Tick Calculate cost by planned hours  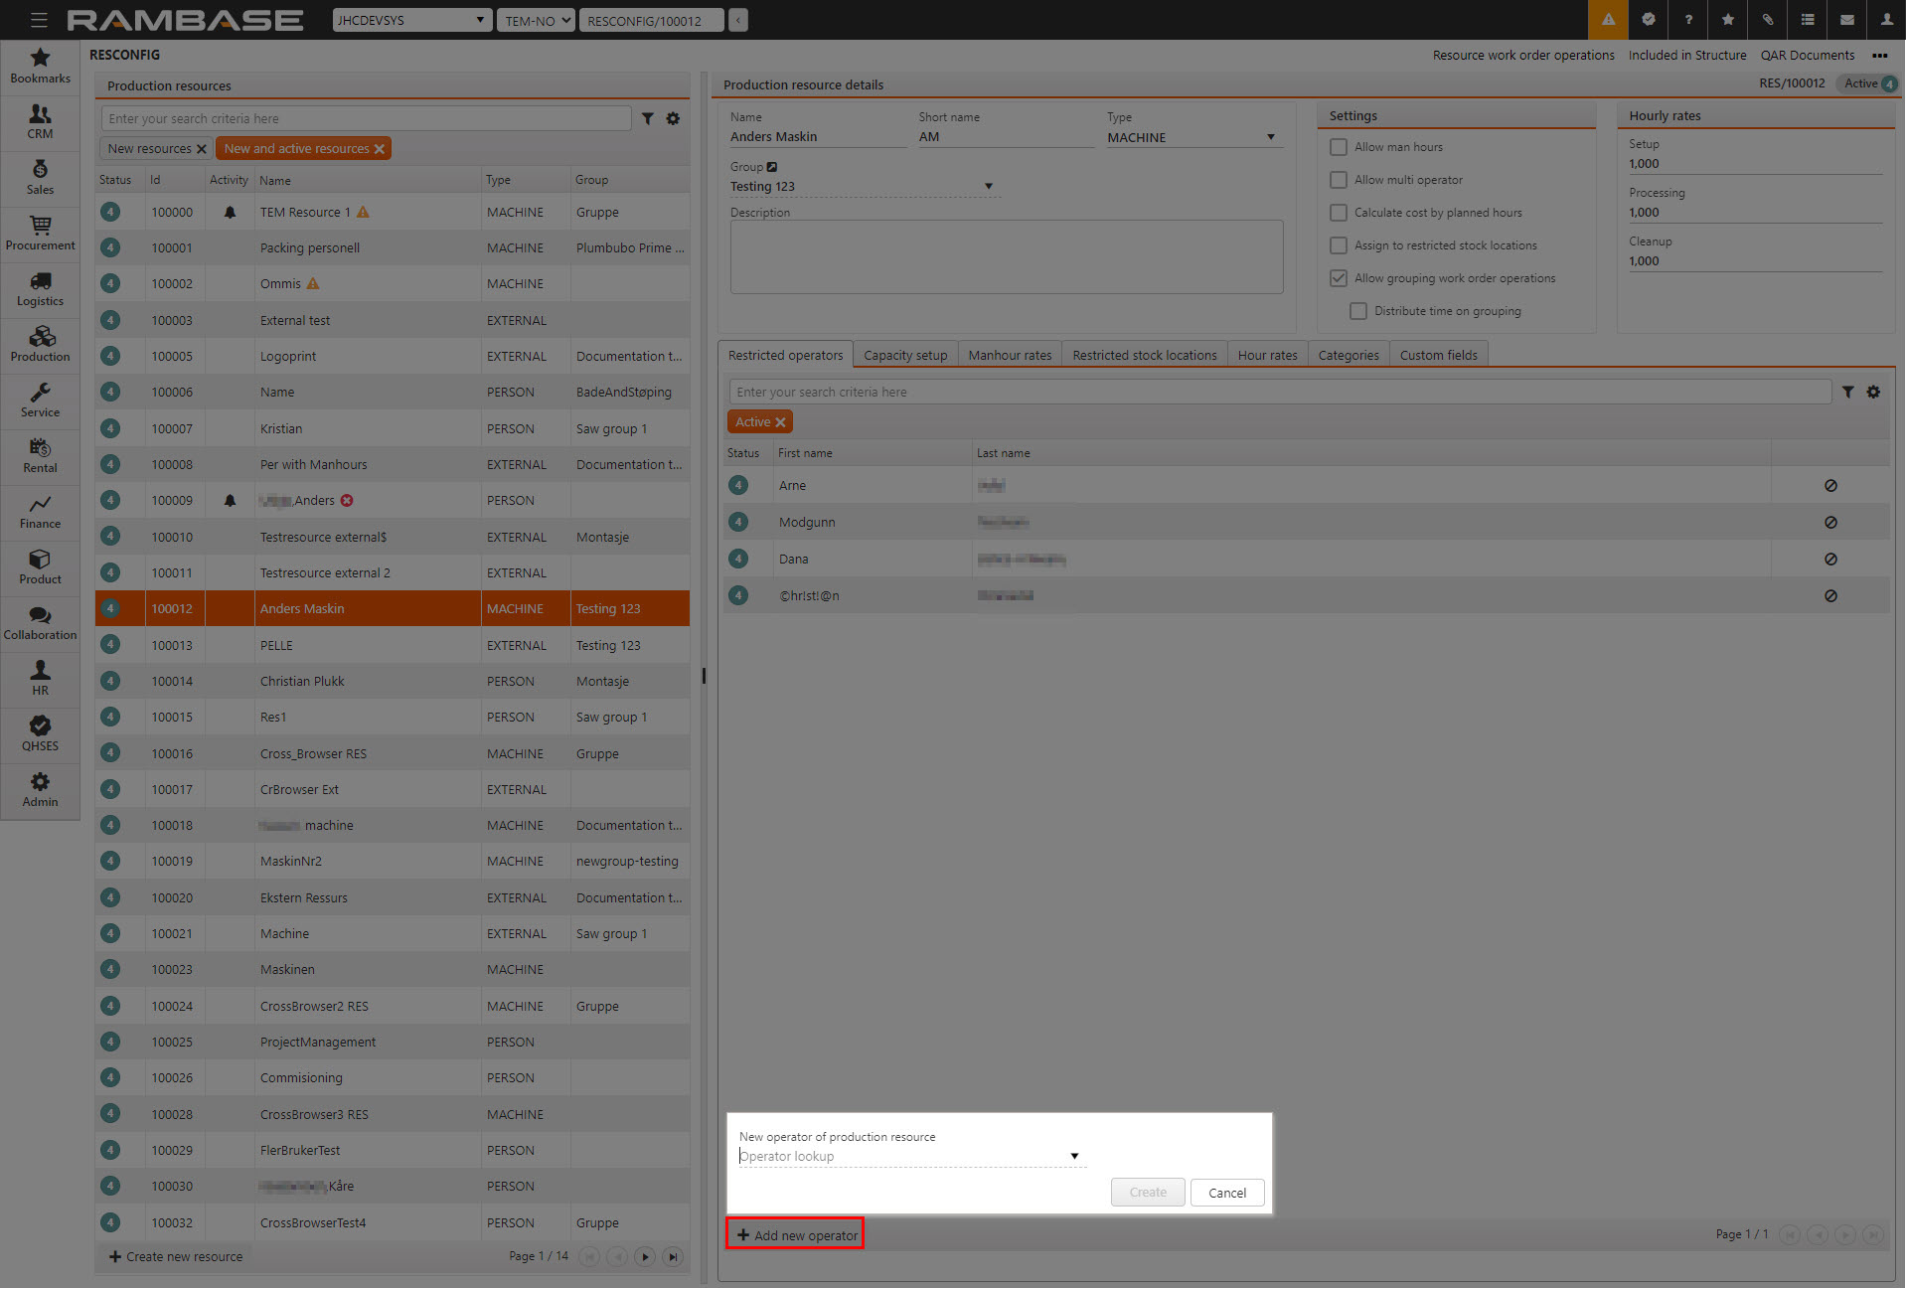[x=1339, y=213]
